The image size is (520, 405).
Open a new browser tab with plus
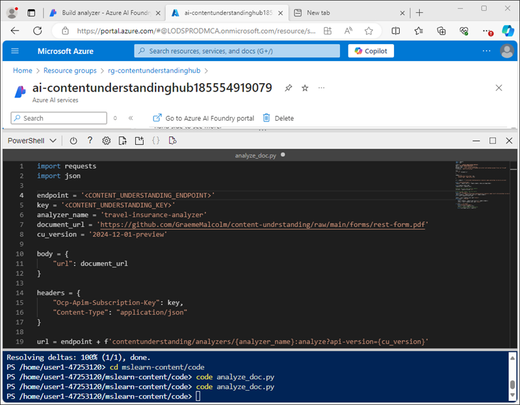pyautogui.click(x=419, y=13)
